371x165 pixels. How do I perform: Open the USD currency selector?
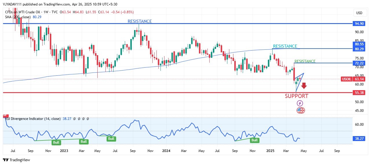[359, 13]
